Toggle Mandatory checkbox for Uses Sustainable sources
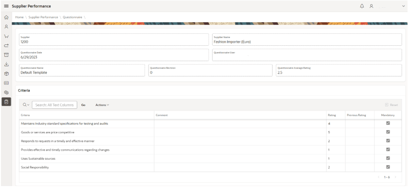409x188 pixels. tap(388, 158)
